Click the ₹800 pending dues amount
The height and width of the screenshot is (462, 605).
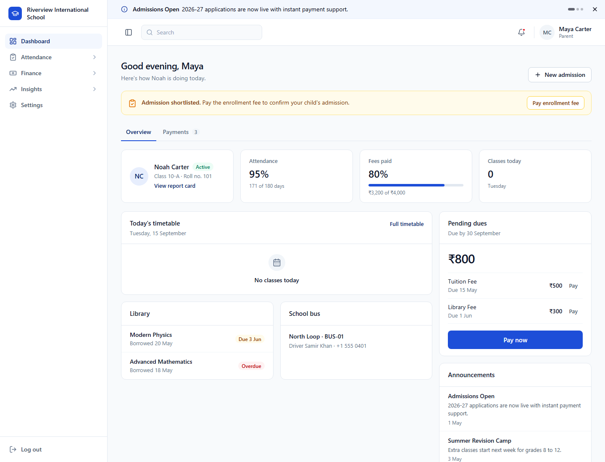pyautogui.click(x=461, y=259)
